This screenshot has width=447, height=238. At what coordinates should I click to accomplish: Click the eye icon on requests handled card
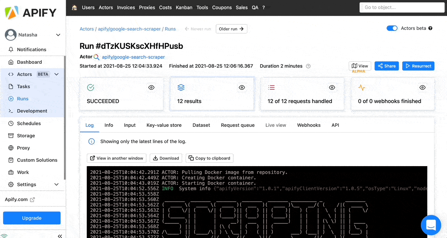pos(332,87)
